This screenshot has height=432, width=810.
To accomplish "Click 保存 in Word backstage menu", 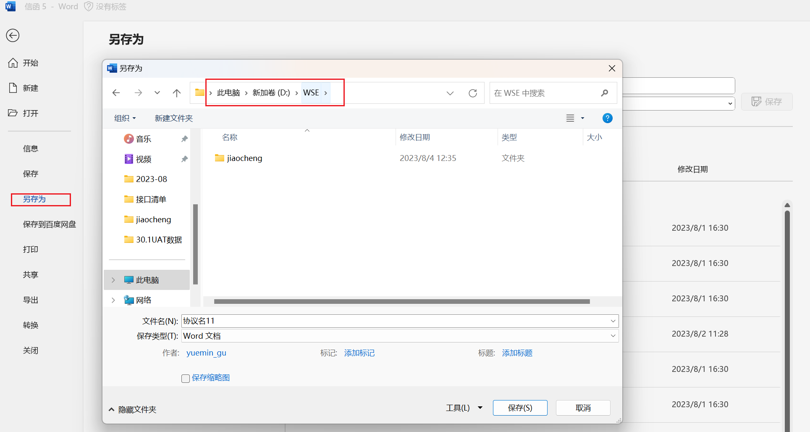I will (x=31, y=174).
